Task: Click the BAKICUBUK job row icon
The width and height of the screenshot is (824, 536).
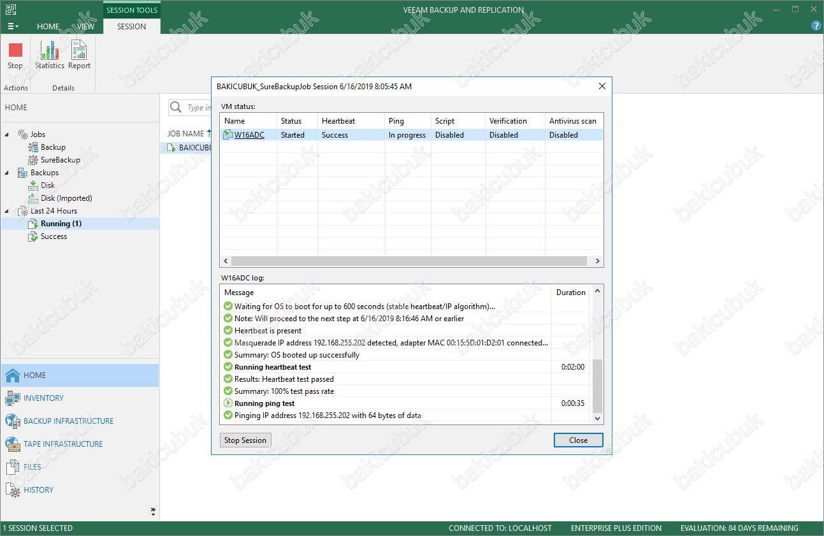Action: [171, 147]
